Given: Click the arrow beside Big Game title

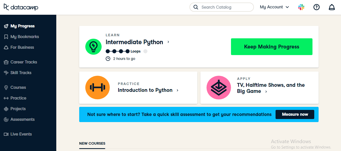Looking at the screenshot, I should click(266, 92).
